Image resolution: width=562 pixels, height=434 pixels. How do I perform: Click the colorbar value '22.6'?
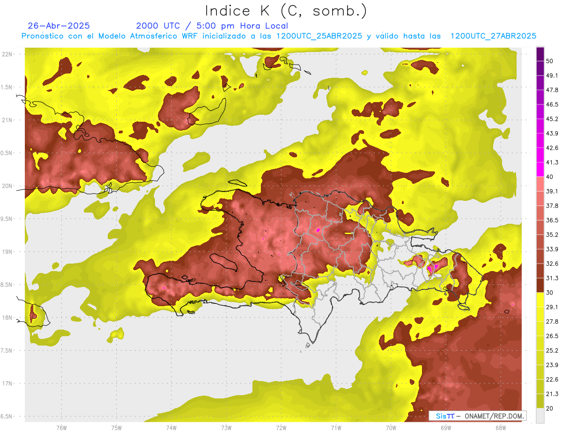coord(552,380)
